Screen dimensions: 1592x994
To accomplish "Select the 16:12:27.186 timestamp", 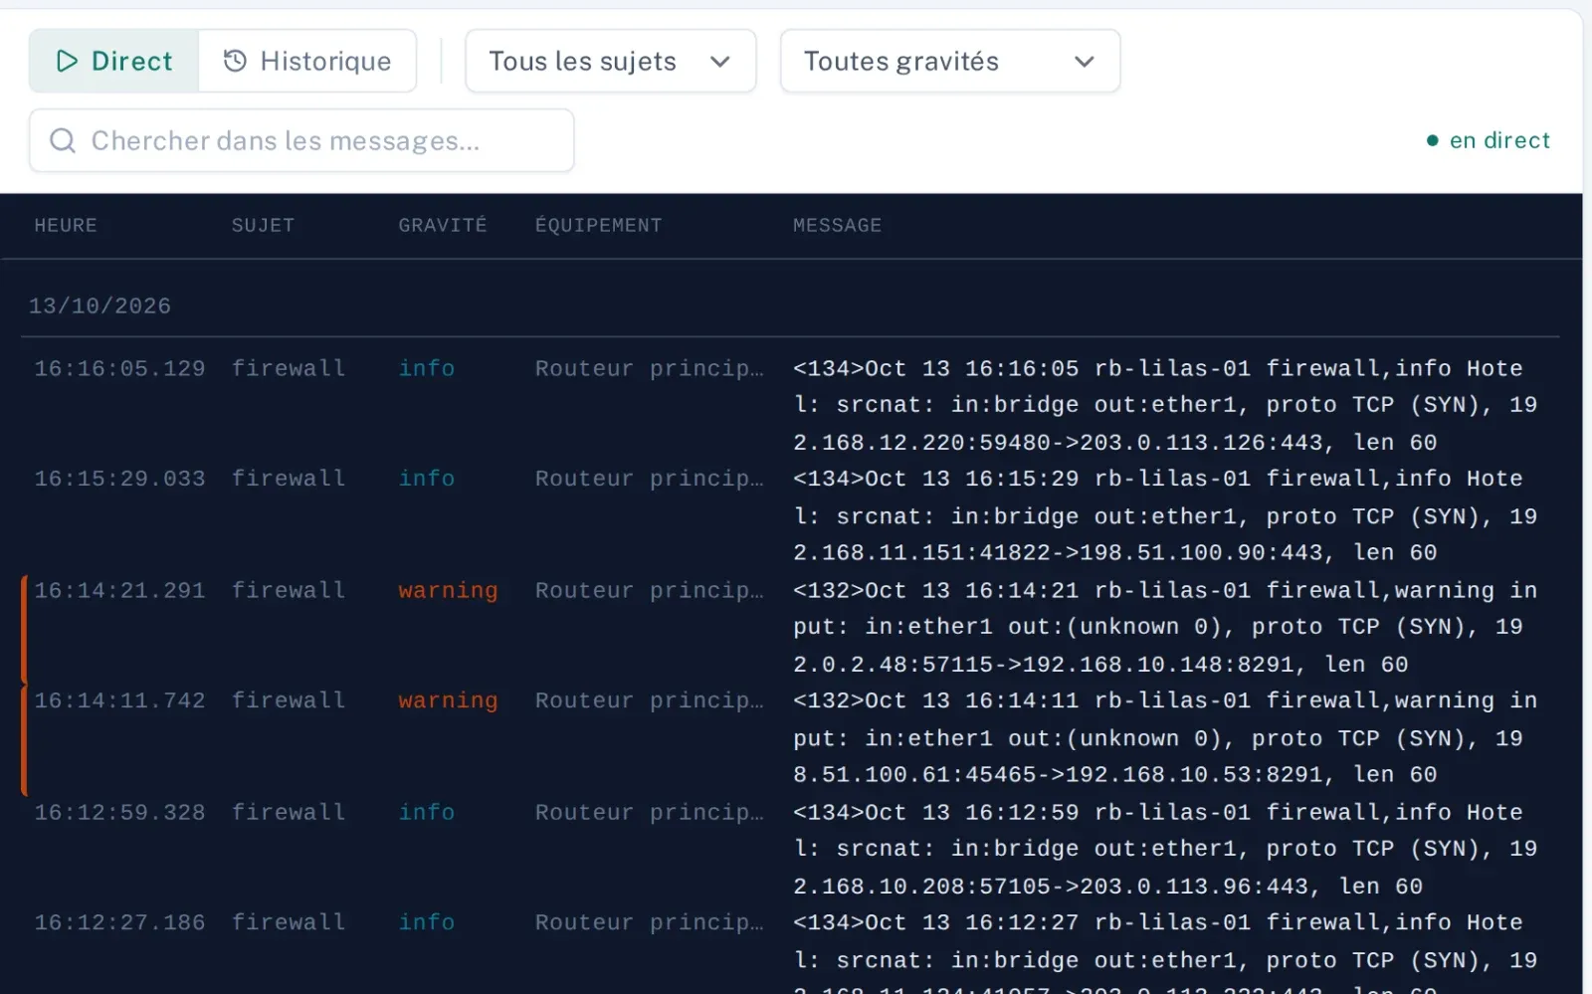I will 119,922.
